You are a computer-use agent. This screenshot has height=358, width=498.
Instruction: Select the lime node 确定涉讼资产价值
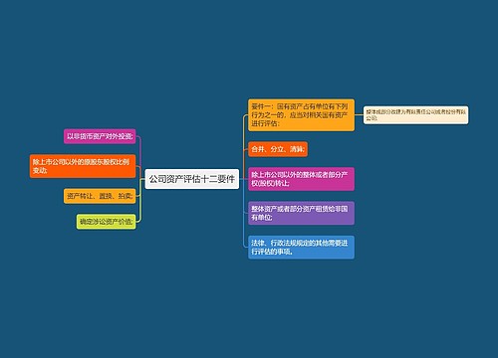106,222
